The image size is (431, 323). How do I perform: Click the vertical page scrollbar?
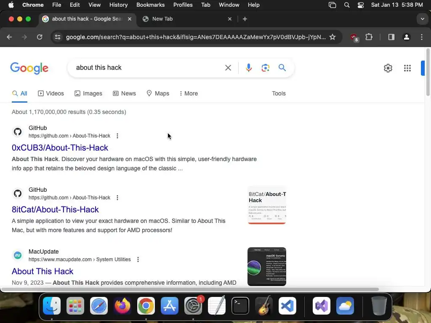coord(428,72)
